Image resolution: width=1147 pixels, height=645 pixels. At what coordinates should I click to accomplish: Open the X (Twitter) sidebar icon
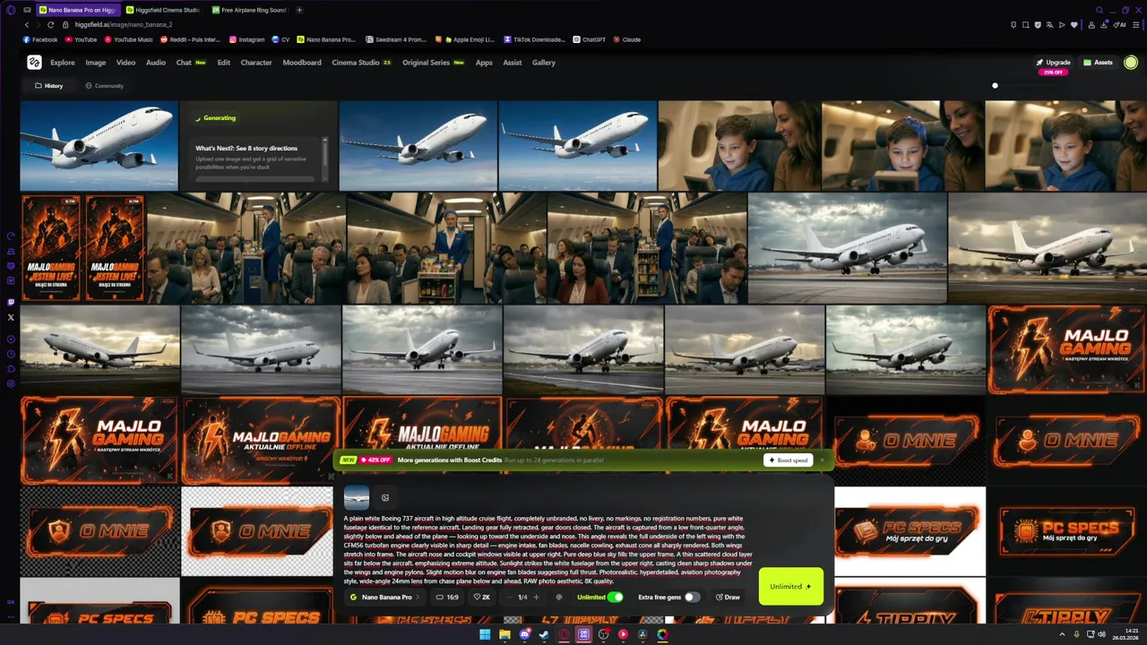pos(11,317)
